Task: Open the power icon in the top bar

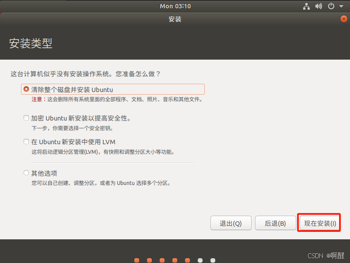Action: [x=331, y=6]
